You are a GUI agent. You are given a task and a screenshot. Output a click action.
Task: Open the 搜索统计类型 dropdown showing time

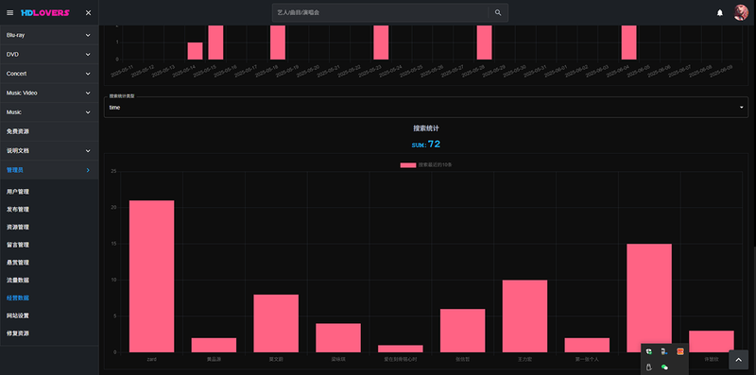click(426, 108)
